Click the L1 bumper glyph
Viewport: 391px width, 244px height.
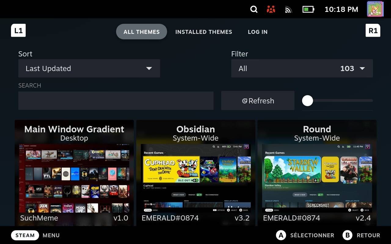click(x=18, y=30)
